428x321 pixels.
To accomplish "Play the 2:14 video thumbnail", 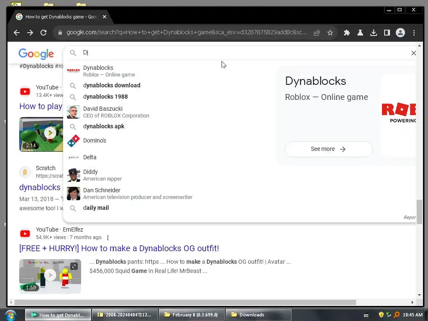I will pyautogui.click(x=41, y=134).
